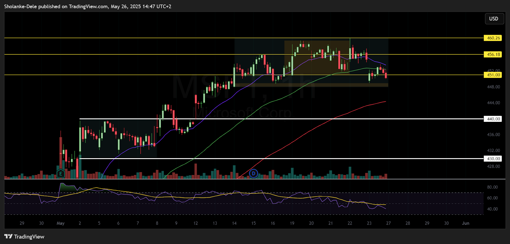The width and height of the screenshot is (510, 244).
Task: Click date label 13 on time axis
Action: coord(215,223)
